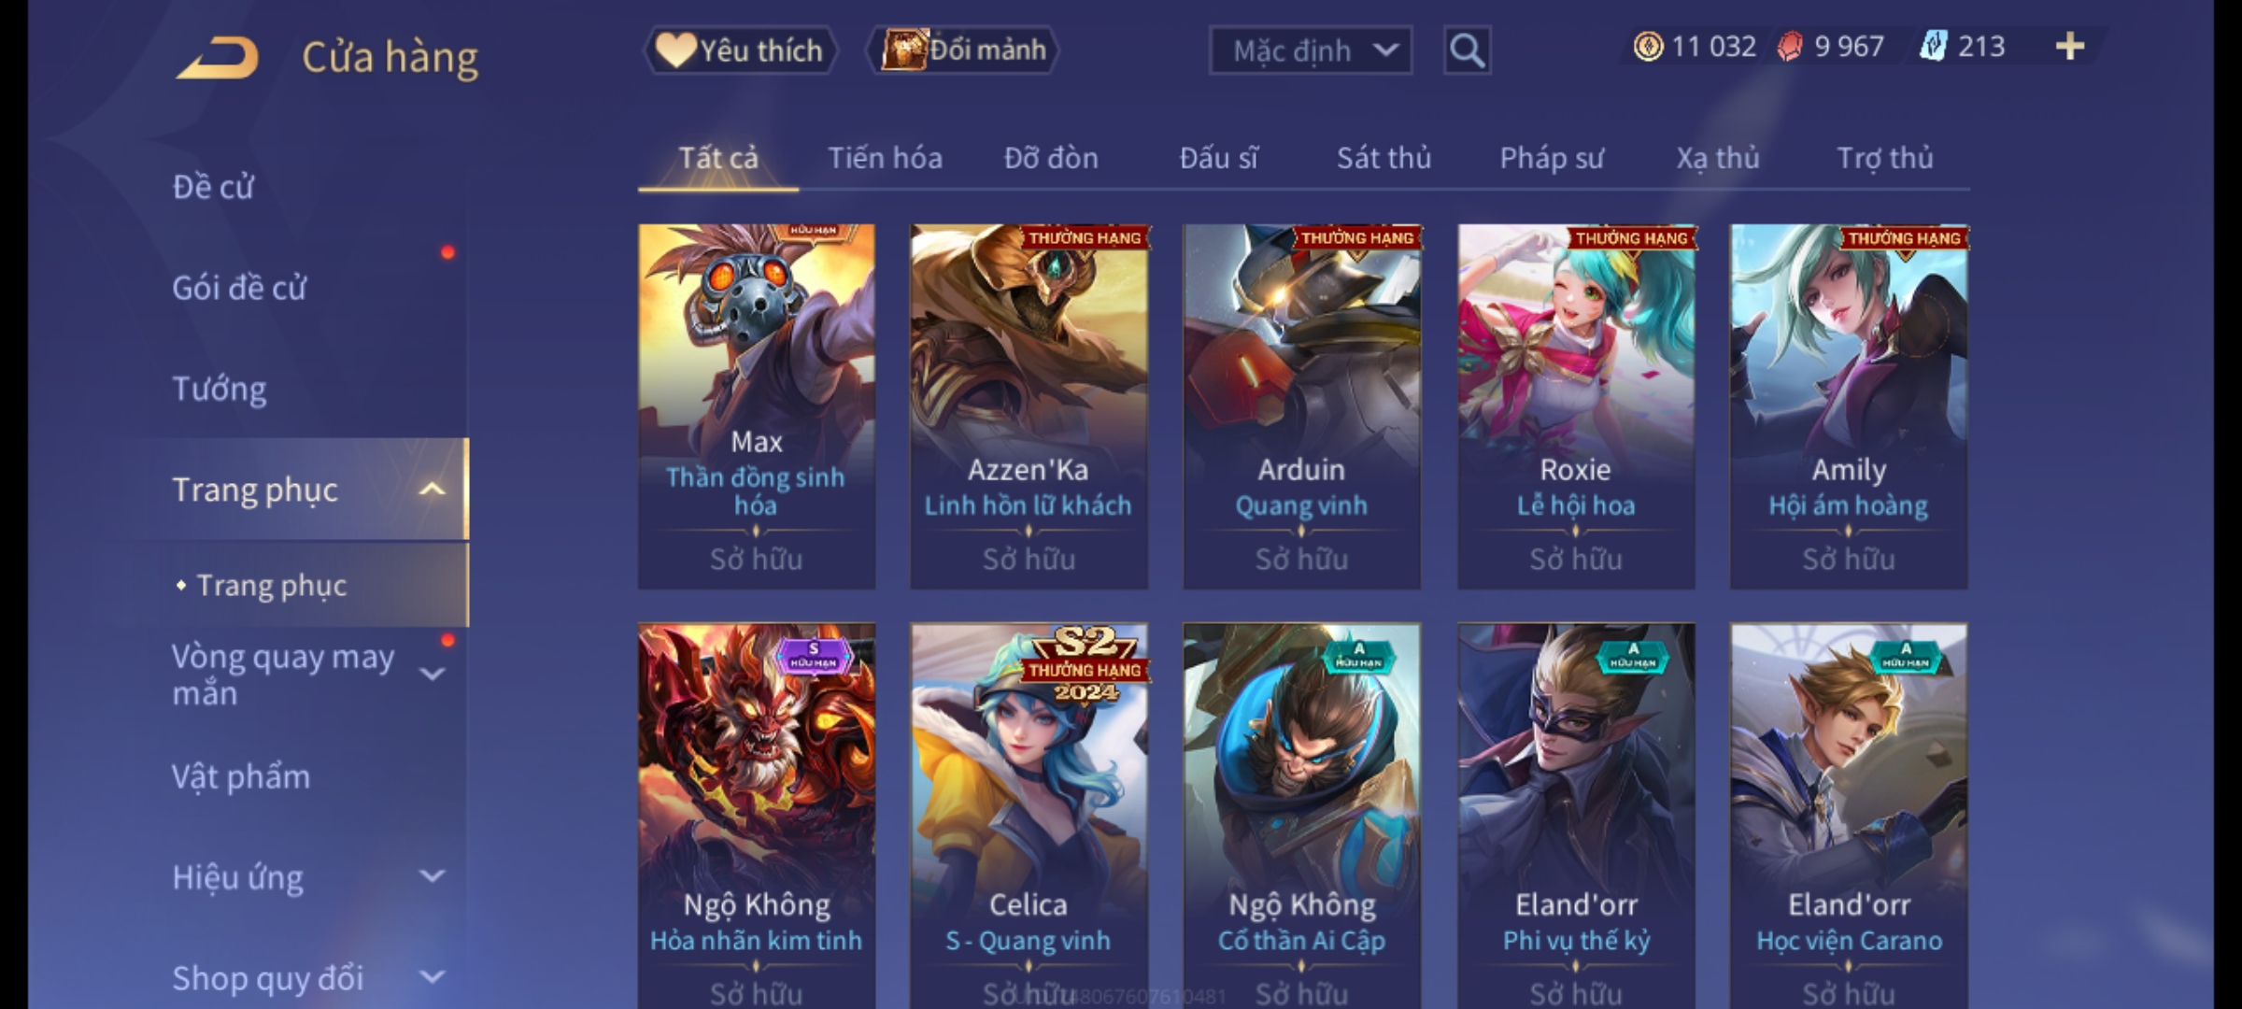
Task: Open Yêu thích favorites with heart icon
Action: (740, 50)
